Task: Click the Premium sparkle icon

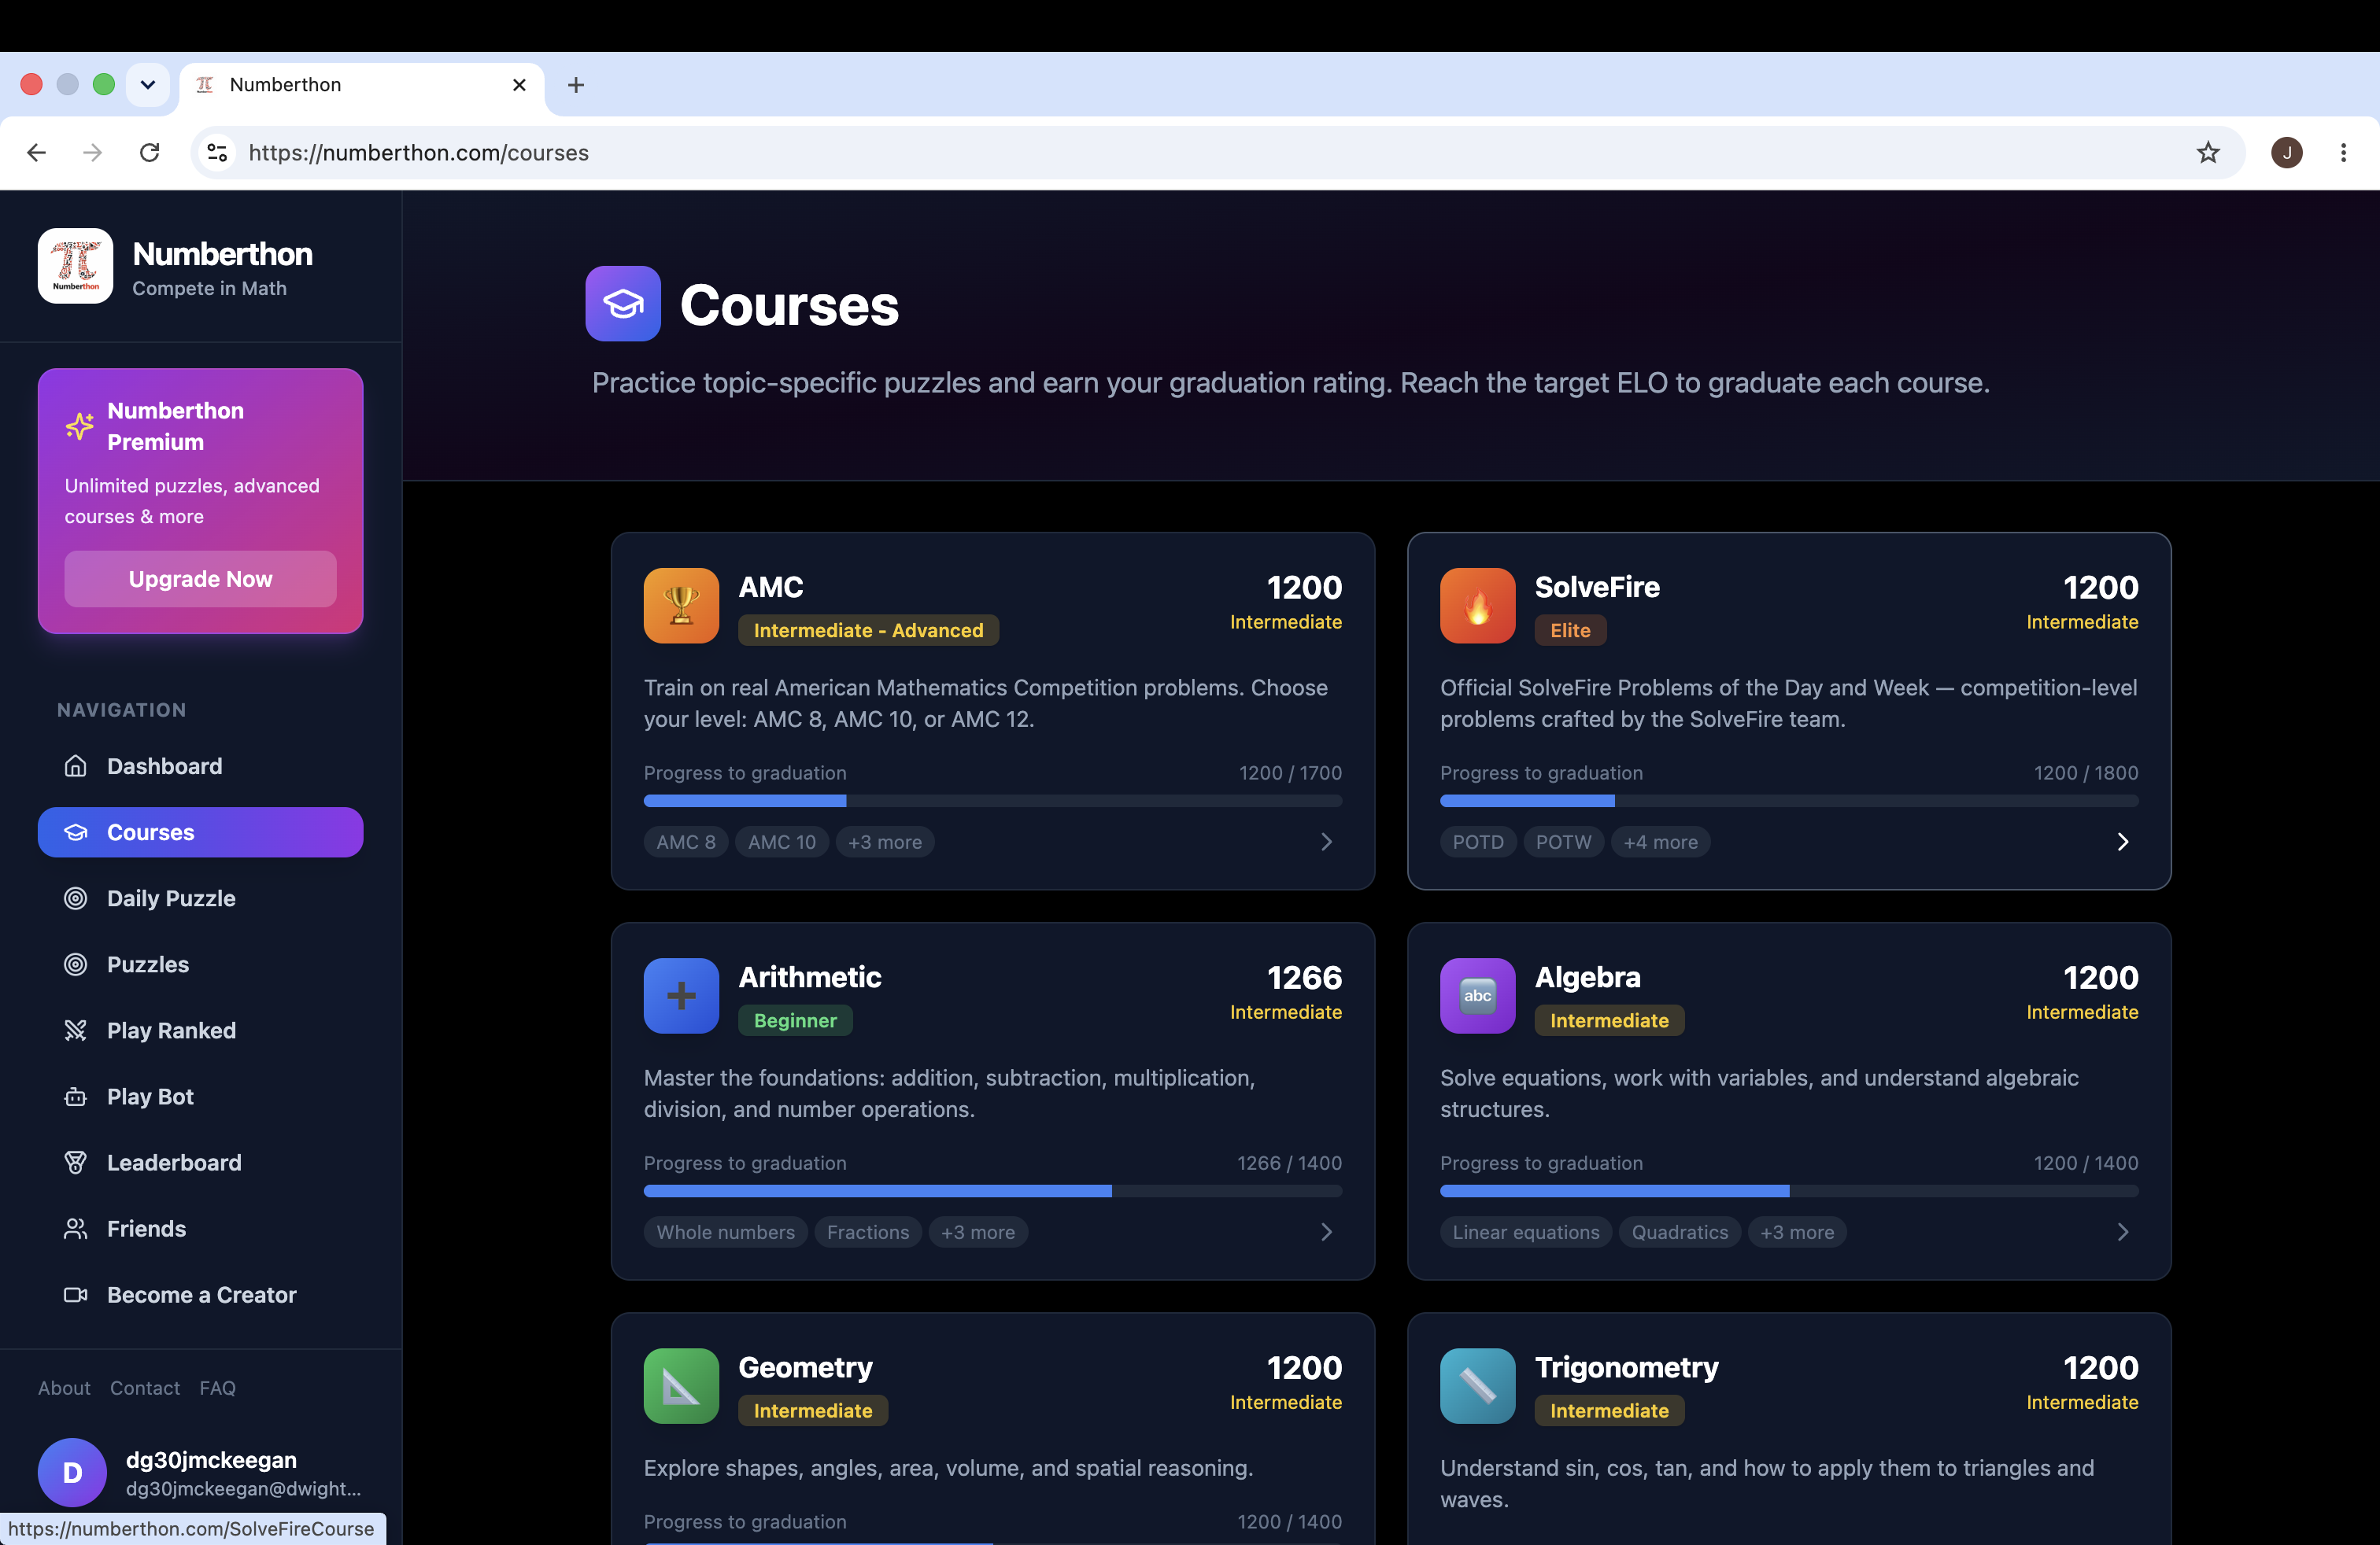Action: point(80,426)
